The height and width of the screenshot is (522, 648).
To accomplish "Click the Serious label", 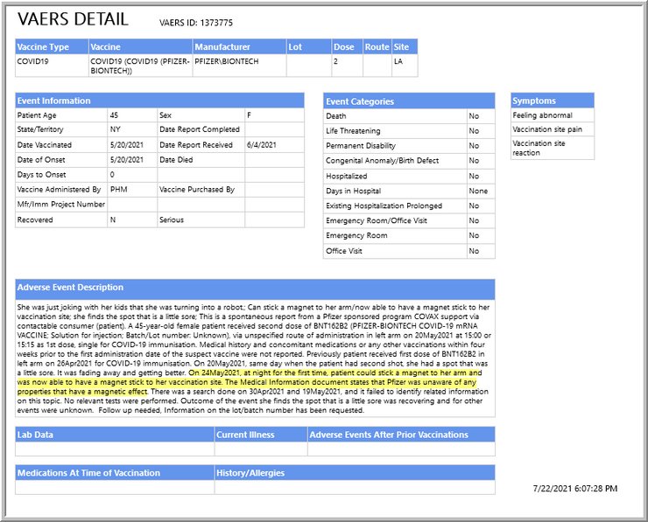I will [x=172, y=220].
